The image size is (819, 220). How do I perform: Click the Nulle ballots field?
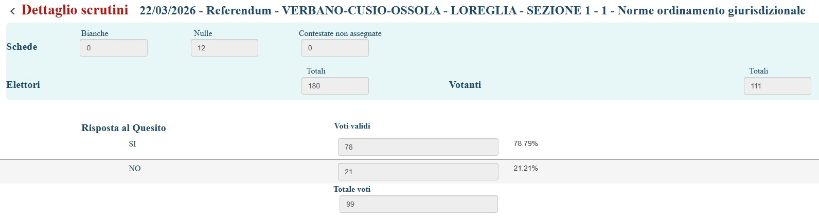[224, 48]
